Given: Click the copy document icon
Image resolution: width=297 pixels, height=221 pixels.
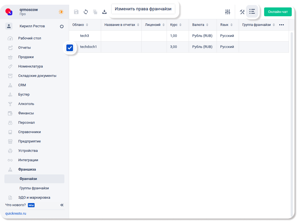Looking at the screenshot, I should click(x=95, y=12).
